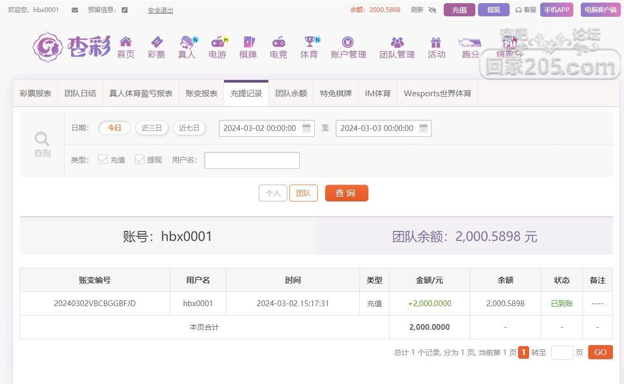Open the 彩票 lottery icon

tap(157, 42)
